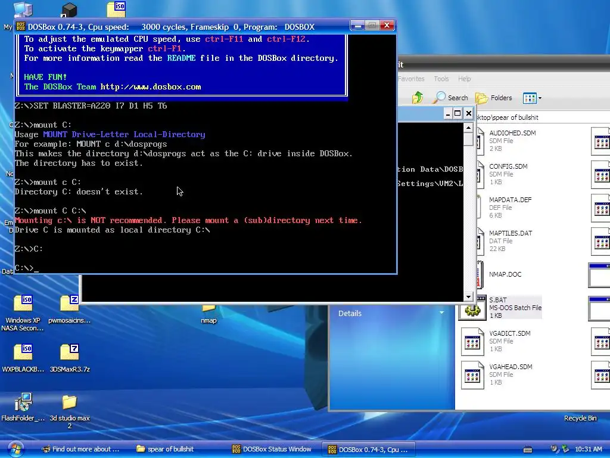Click the VGAHEAD.SDM file icon
The width and height of the screenshot is (610, 458).
point(472,376)
